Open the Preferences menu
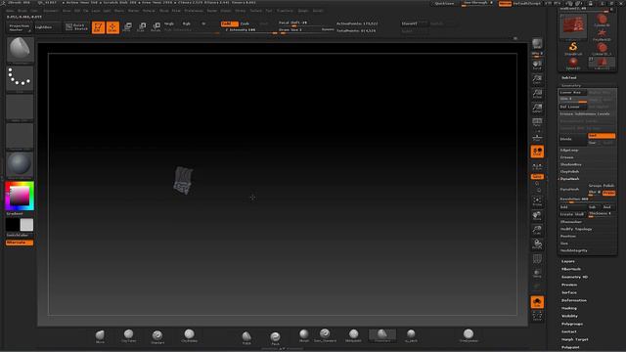This screenshot has width=626, height=352. click(194, 11)
